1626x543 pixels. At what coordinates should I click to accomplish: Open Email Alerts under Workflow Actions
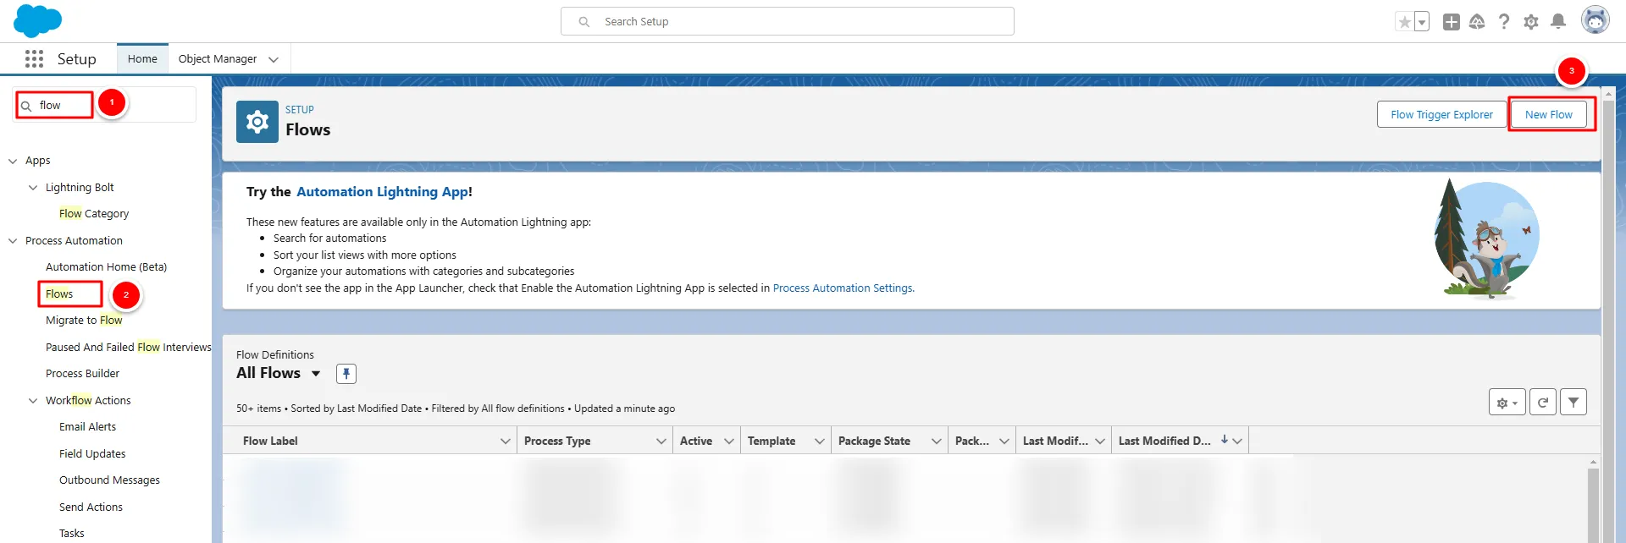pos(87,427)
